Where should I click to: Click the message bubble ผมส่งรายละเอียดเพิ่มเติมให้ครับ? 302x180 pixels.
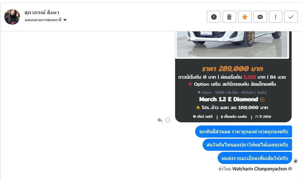pyautogui.click(x=254, y=158)
